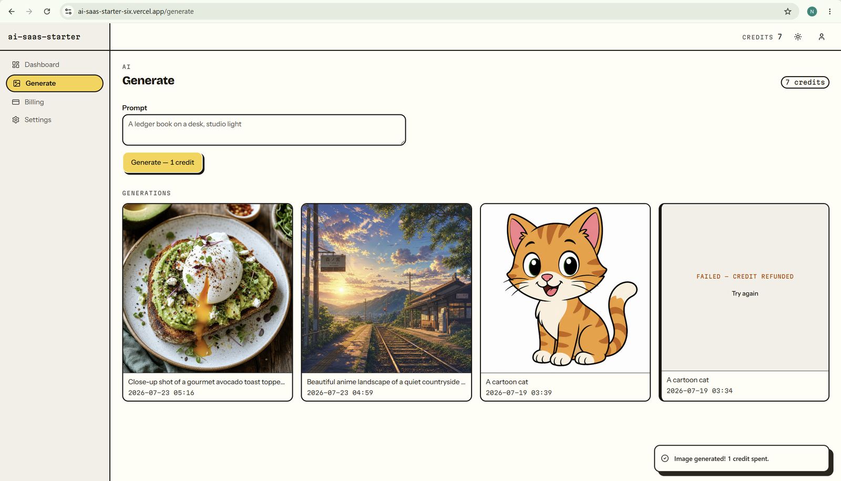Click the Generate page title
This screenshot has width=841, height=481.
click(x=148, y=80)
